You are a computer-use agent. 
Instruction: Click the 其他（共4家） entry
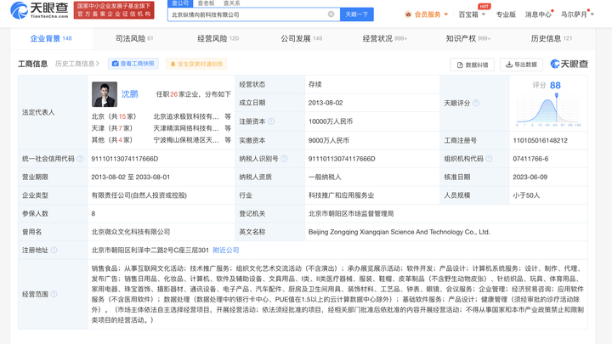pyautogui.click(x=112, y=140)
